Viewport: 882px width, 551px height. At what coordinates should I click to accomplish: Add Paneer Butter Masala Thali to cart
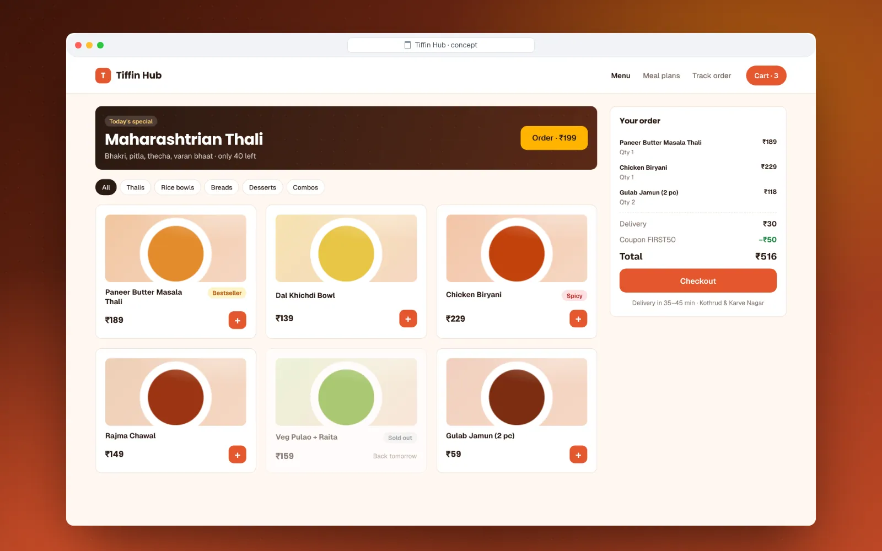(x=238, y=320)
